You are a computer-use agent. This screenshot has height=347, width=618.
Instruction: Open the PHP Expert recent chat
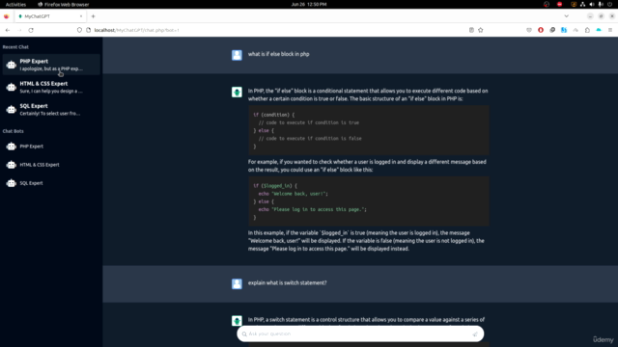51,65
